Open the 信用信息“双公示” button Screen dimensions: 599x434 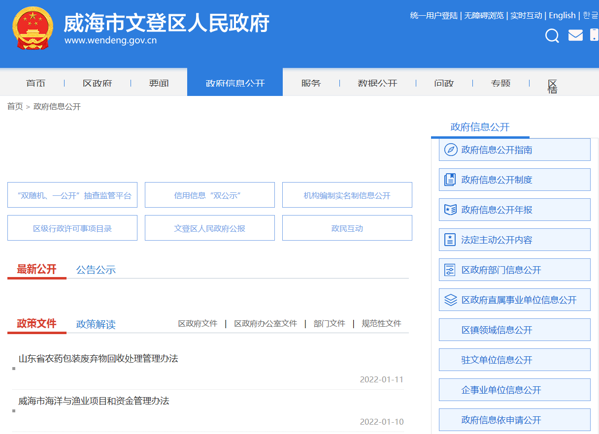coord(209,195)
